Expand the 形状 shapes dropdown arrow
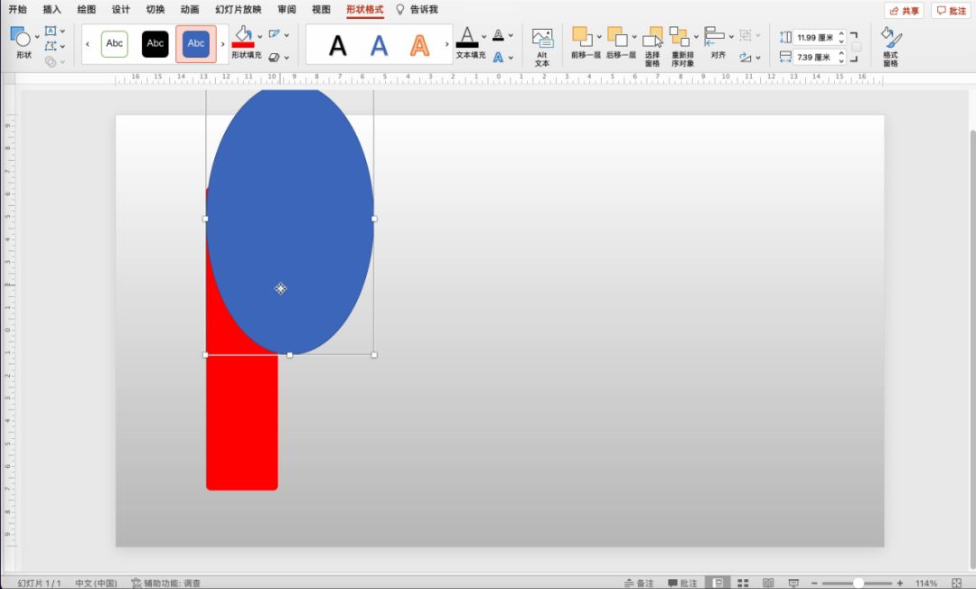 click(37, 37)
